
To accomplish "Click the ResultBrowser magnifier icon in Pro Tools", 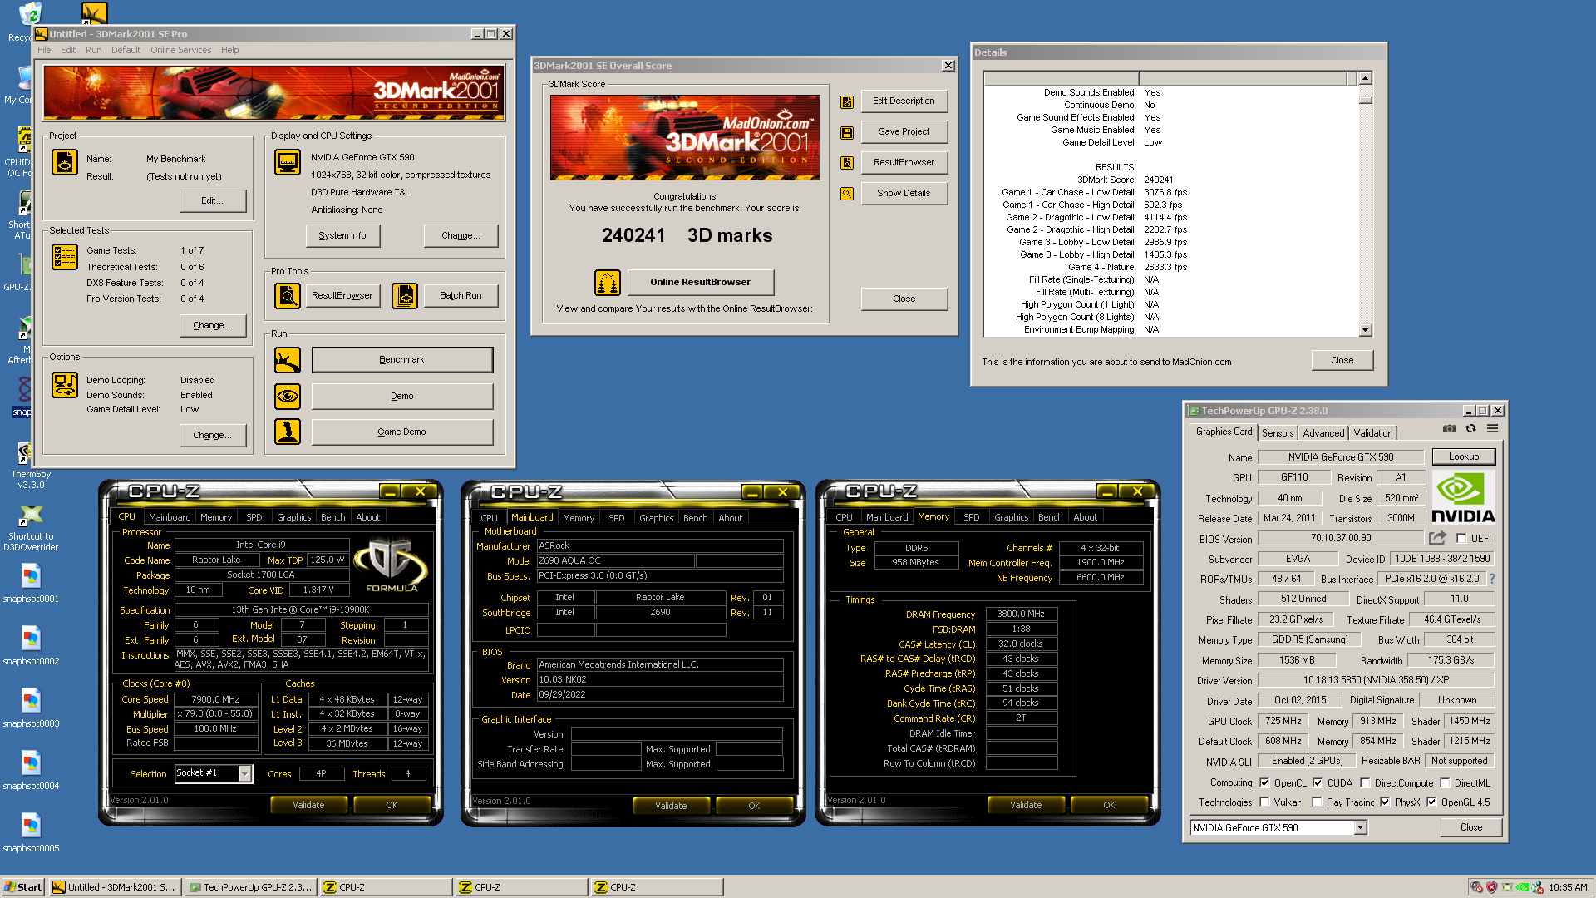I will pos(288,295).
